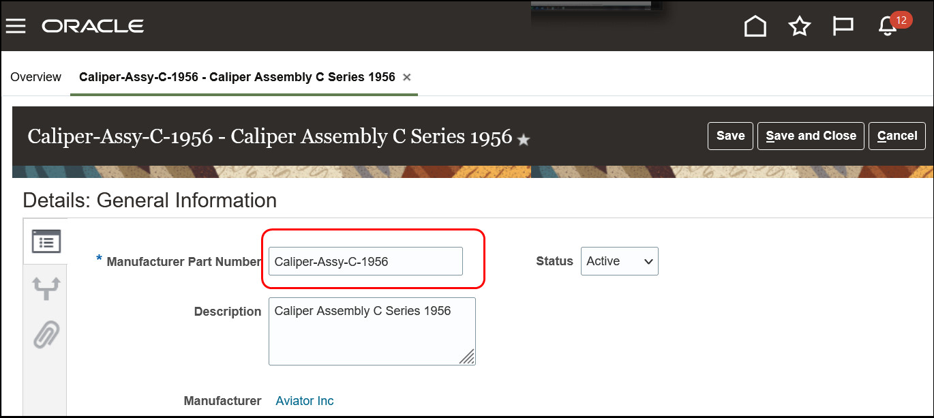Image resolution: width=934 pixels, height=418 pixels.
Task: Click the Description text area
Action: (x=372, y=331)
